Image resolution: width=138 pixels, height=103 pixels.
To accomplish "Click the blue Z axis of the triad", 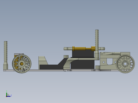I will click(x=8, y=96).
